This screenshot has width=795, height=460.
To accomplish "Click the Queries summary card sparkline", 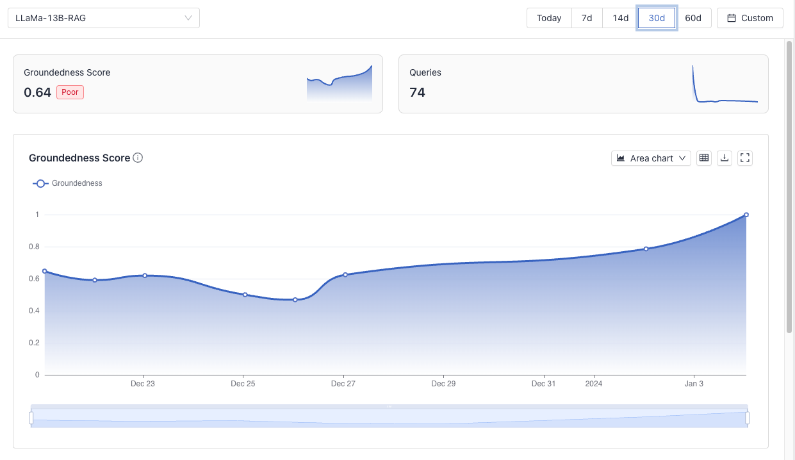I will pos(725,84).
